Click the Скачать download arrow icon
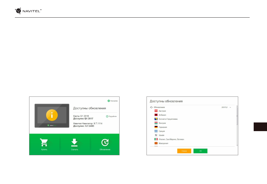Viewport: 267px width, 184px height. click(x=74, y=142)
